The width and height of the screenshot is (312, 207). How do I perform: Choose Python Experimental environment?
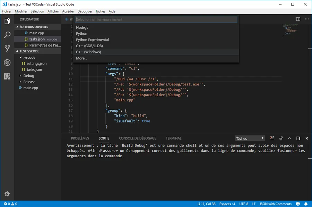point(156,40)
